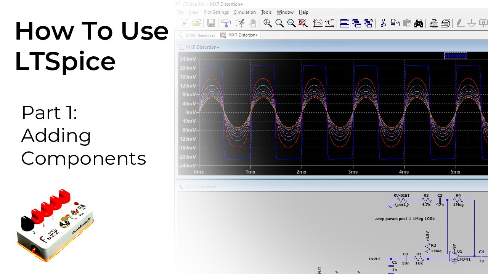Select the Ground symbol tool
Screen dimensions: 488x274
(x=472, y=23)
